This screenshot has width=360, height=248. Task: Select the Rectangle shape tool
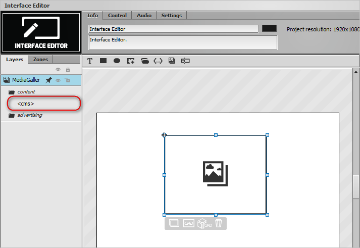104,61
